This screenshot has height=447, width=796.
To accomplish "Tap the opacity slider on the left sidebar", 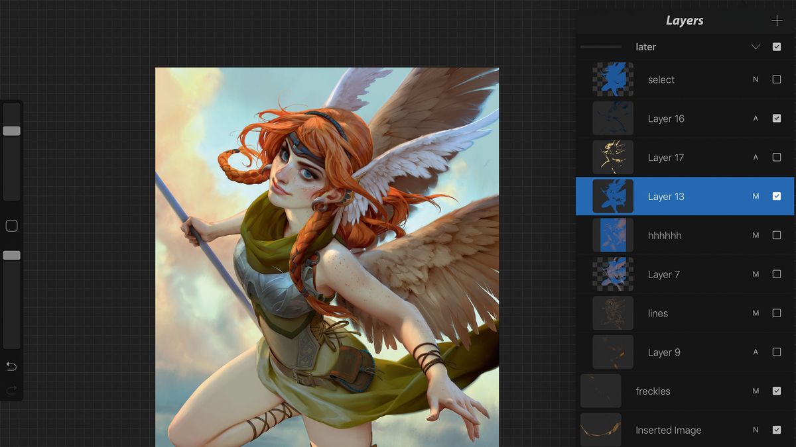I will (11, 255).
